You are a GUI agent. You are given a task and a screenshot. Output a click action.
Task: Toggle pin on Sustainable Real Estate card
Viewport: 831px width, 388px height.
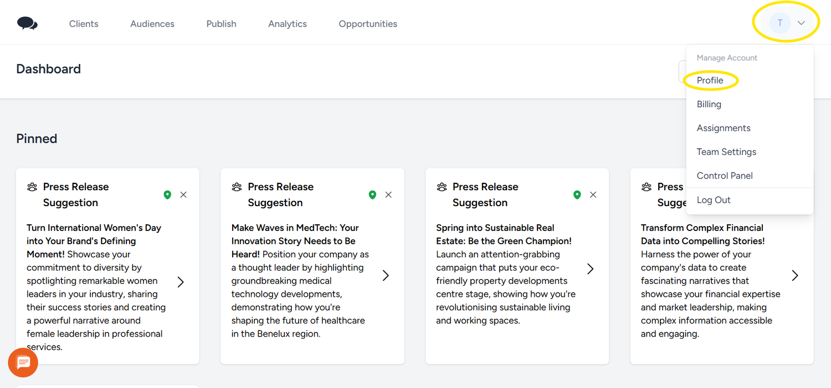click(577, 195)
